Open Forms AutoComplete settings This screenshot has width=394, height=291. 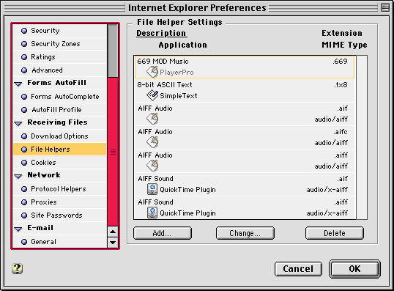(x=60, y=97)
